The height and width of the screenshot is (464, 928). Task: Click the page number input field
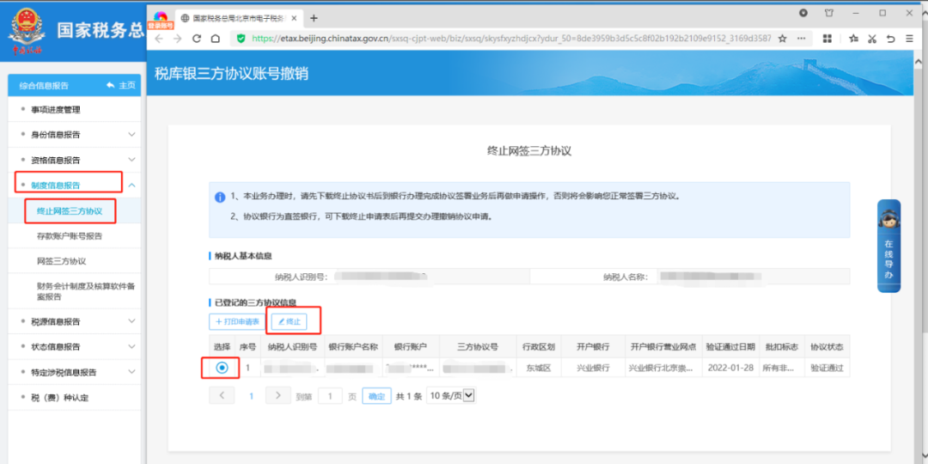(330, 396)
